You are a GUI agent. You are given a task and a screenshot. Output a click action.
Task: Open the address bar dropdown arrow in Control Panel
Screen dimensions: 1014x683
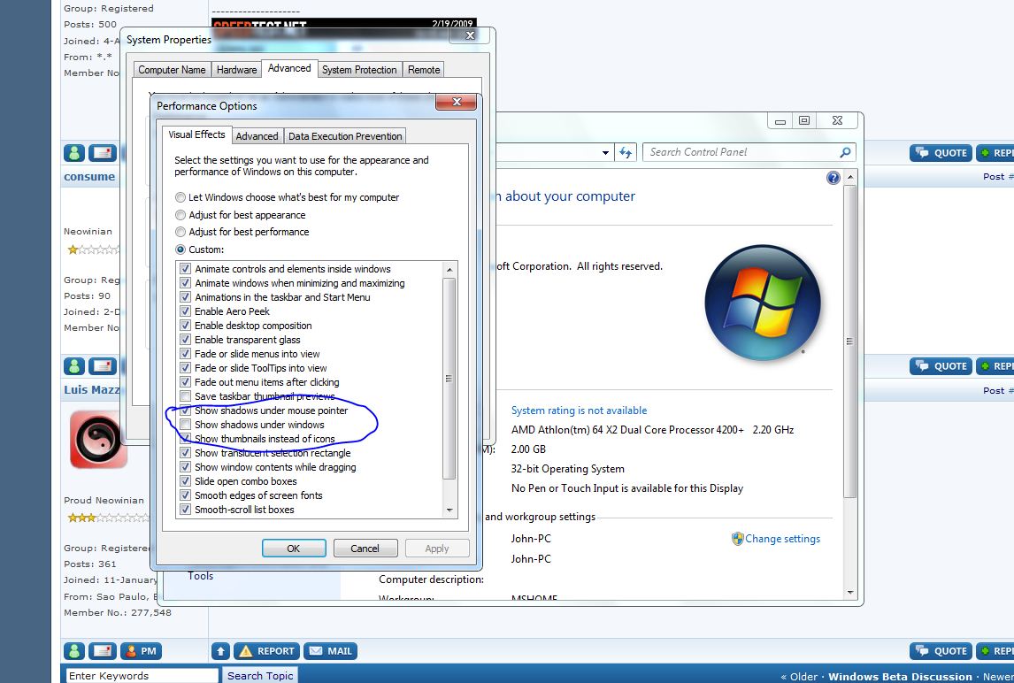[605, 153]
